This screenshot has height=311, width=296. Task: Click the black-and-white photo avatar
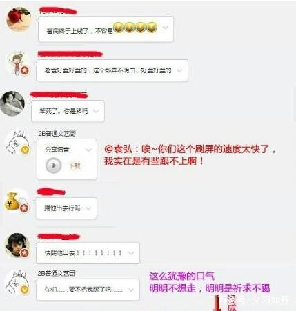coord(12,103)
